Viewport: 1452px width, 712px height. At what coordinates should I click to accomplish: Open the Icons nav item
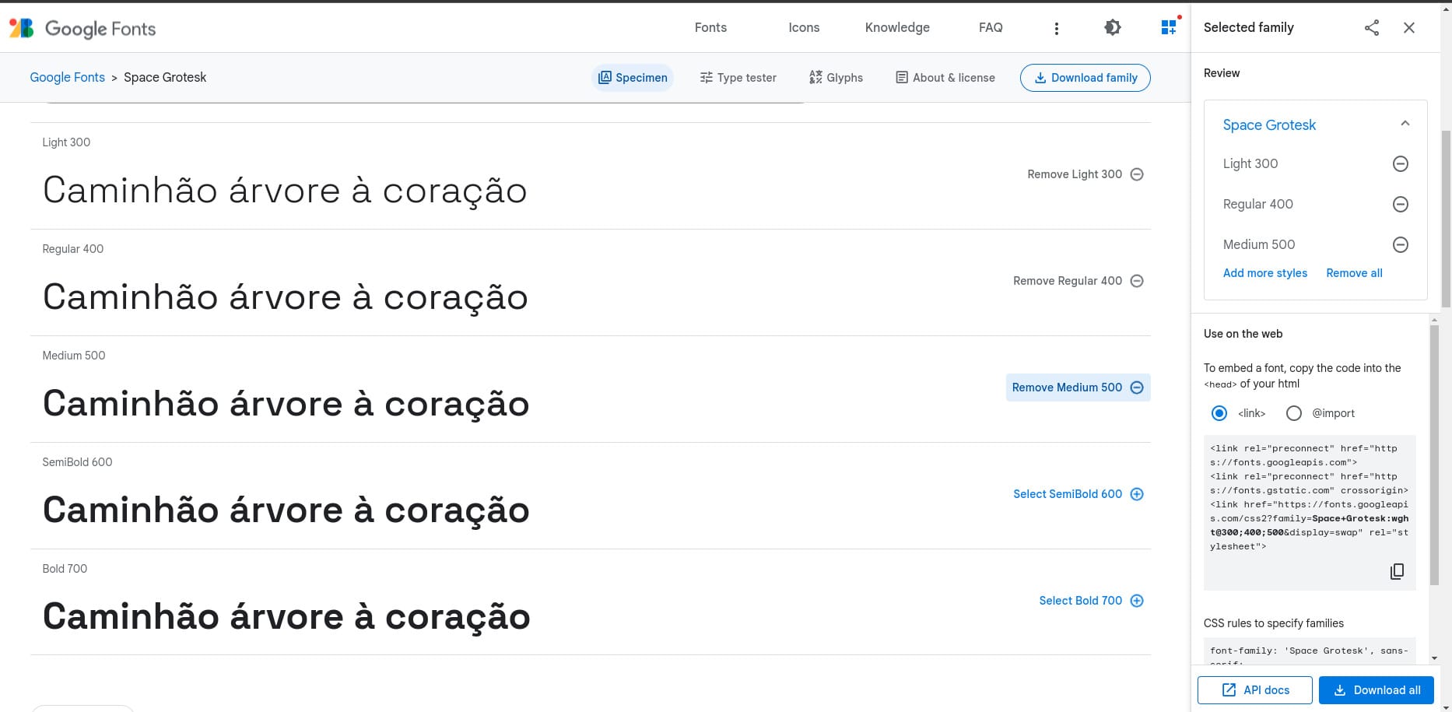coord(804,27)
